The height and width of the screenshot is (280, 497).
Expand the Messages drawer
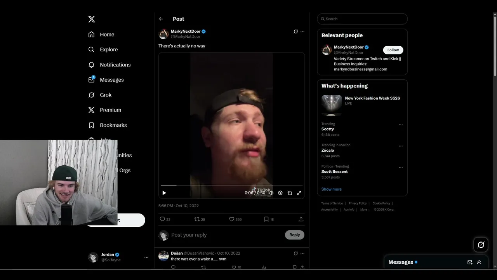[479, 262]
